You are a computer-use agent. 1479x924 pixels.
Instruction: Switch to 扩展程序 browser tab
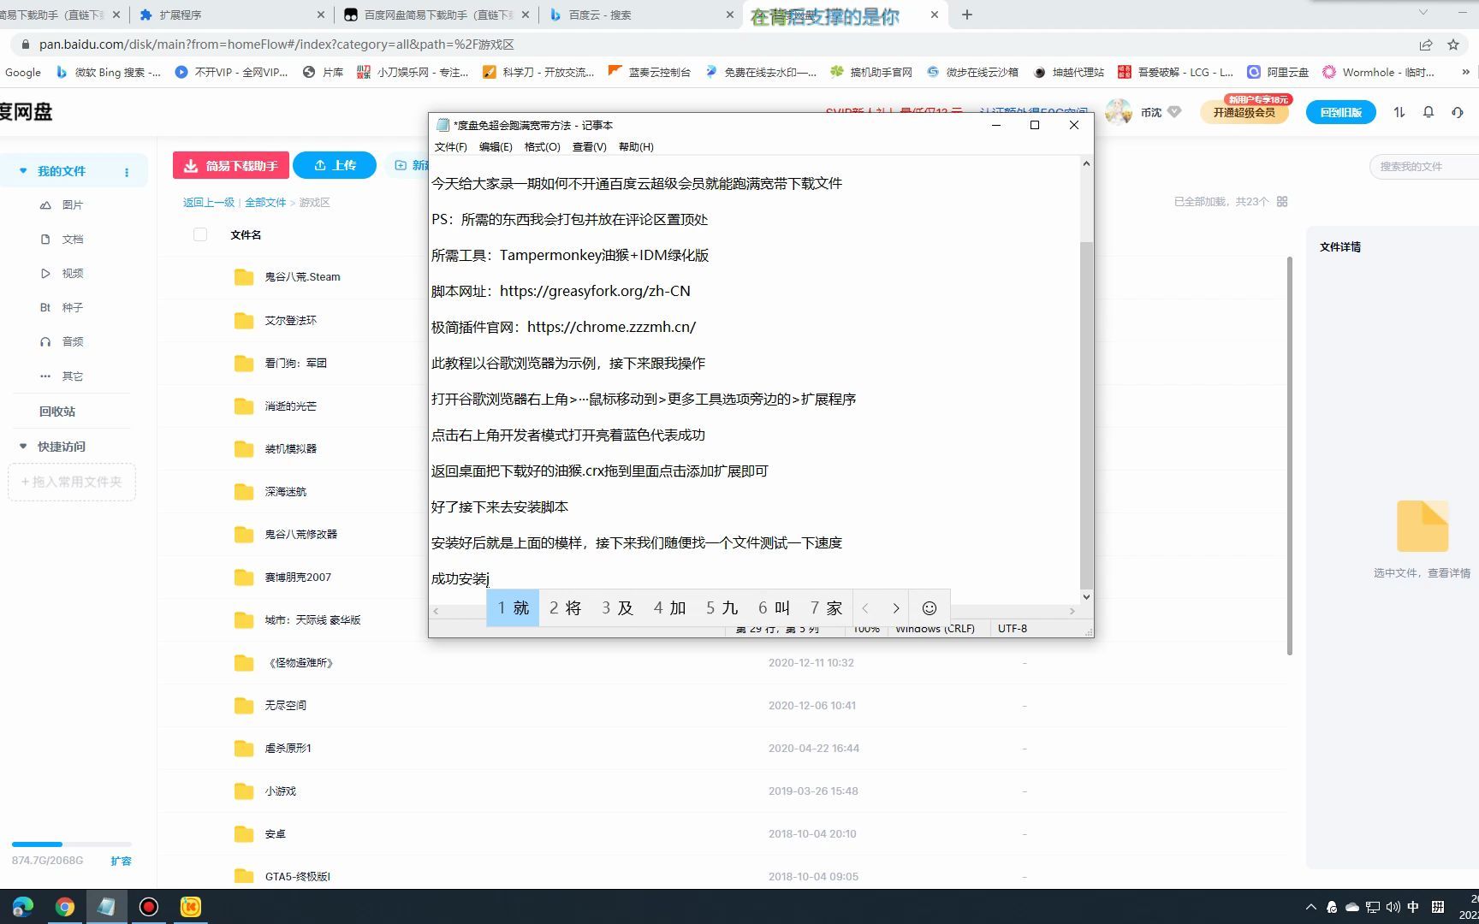pos(231,15)
